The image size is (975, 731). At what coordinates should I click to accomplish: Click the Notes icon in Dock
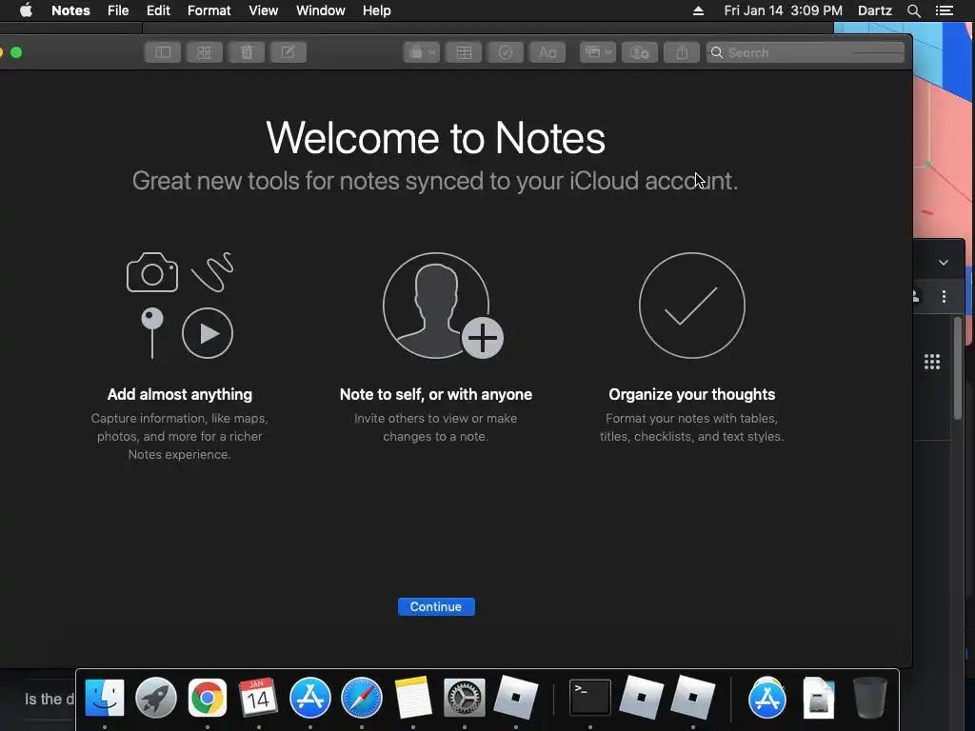[x=413, y=698]
